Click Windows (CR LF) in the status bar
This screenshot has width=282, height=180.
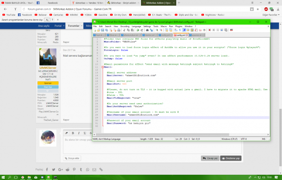pos(229,139)
